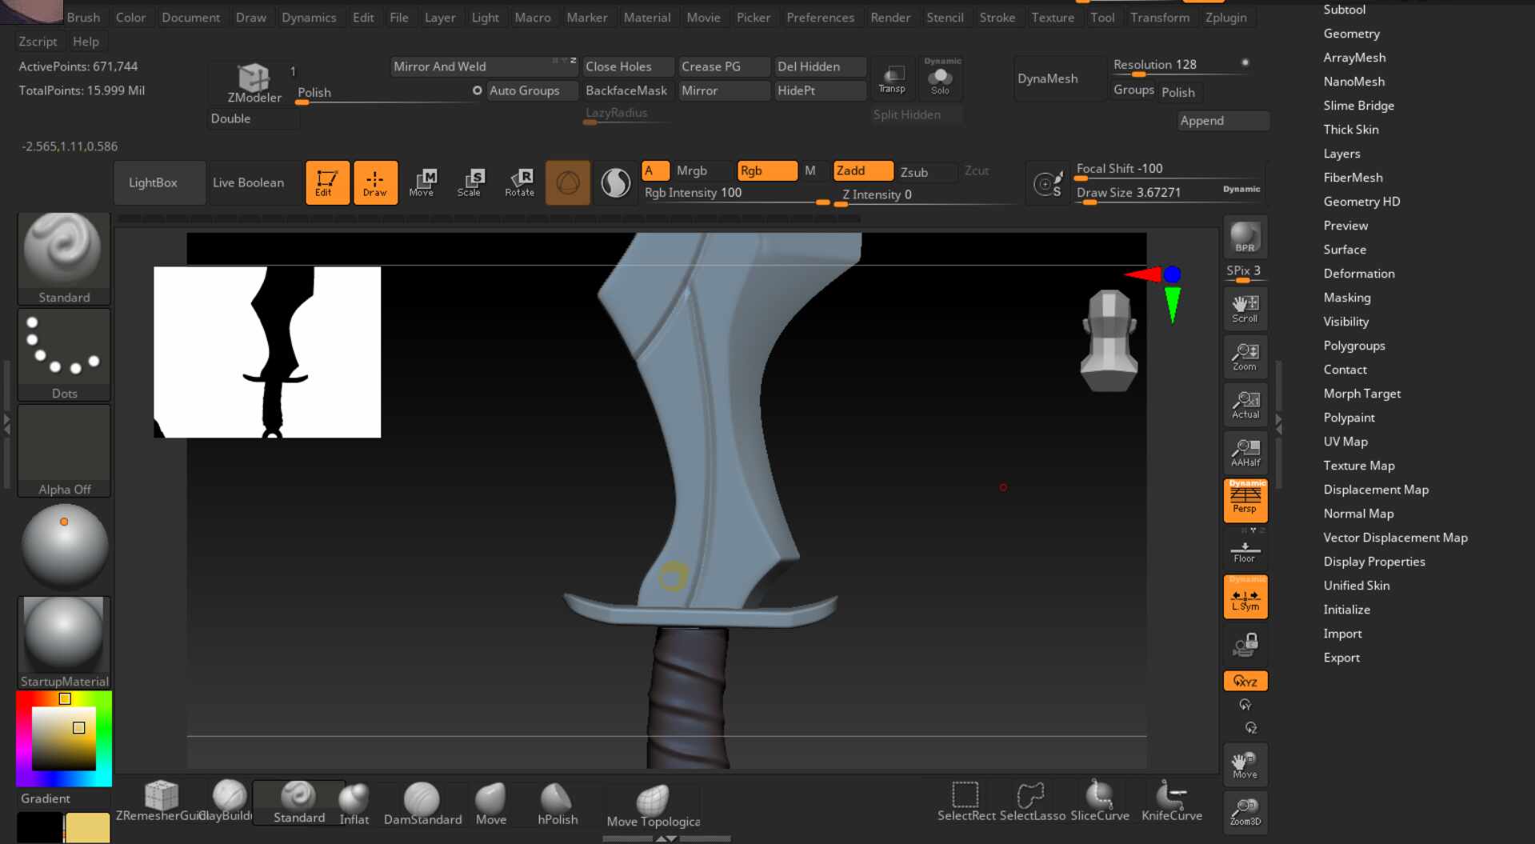Screen dimensions: 1535x844
Task: Click the DynaMesh button
Action: coord(1048,78)
